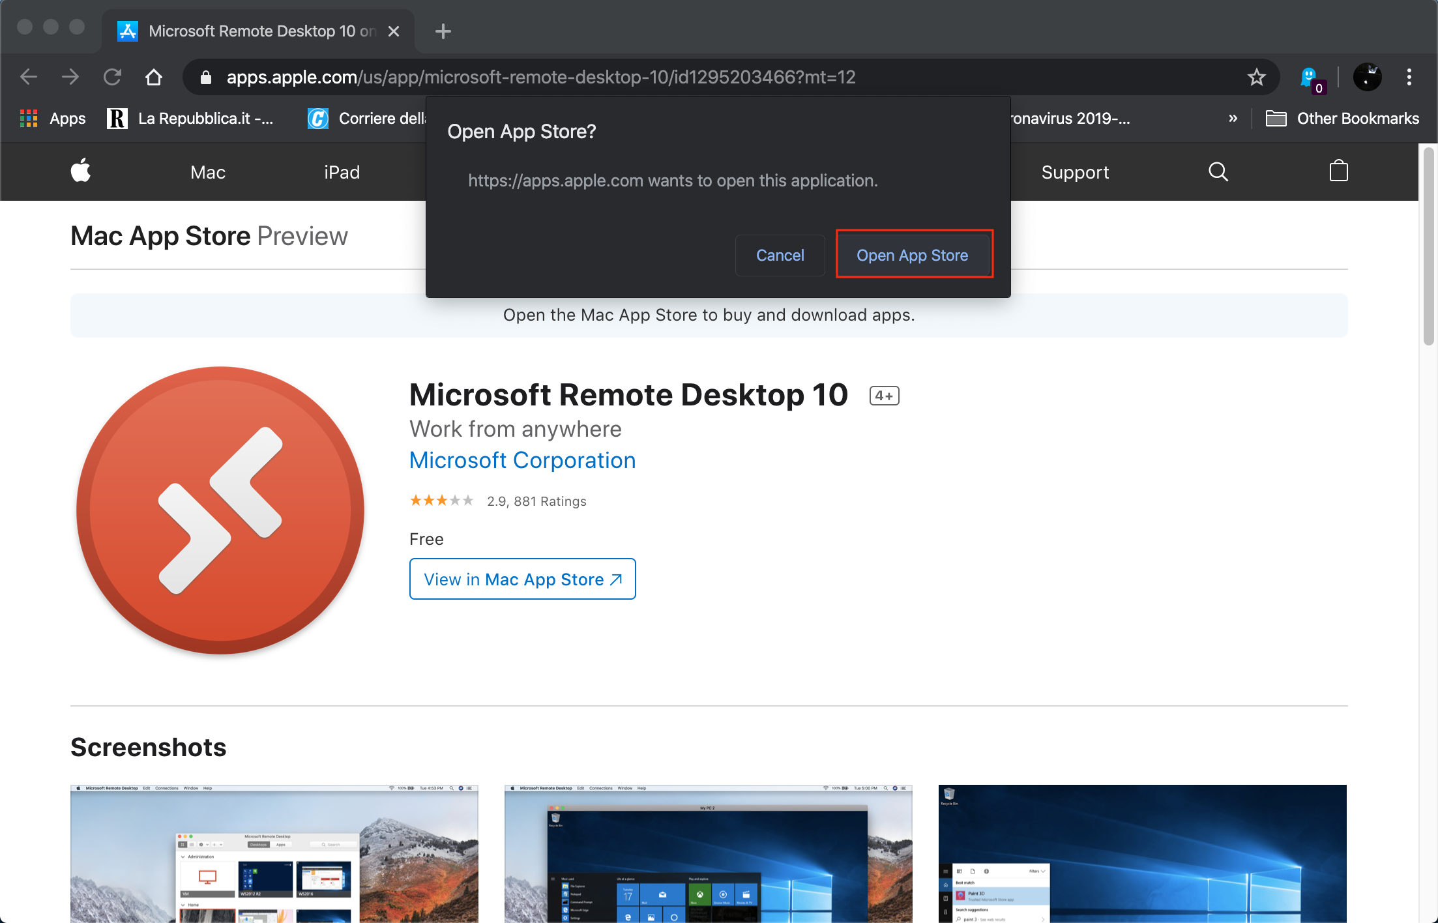Click View in Mac App Store button
Image resolution: width=1438 pixels, height=923 pixels.
pos(523,579)
